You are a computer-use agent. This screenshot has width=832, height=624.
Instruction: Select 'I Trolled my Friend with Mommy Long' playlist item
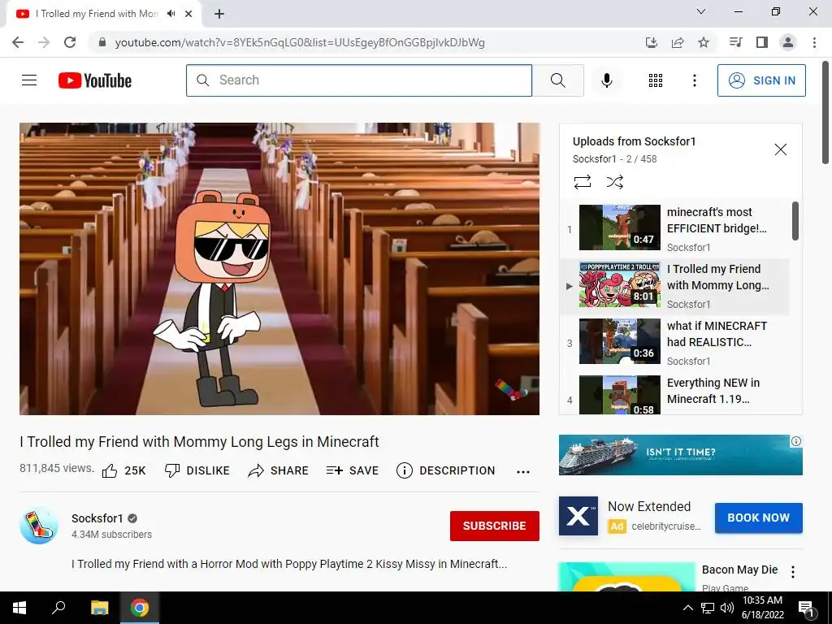pyautogui.click(x=675, y=285)
